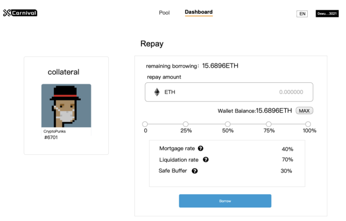The image size is (346, 221).
Task: Open Mortgage rate help tooltip icon
Action: point(201,149)
